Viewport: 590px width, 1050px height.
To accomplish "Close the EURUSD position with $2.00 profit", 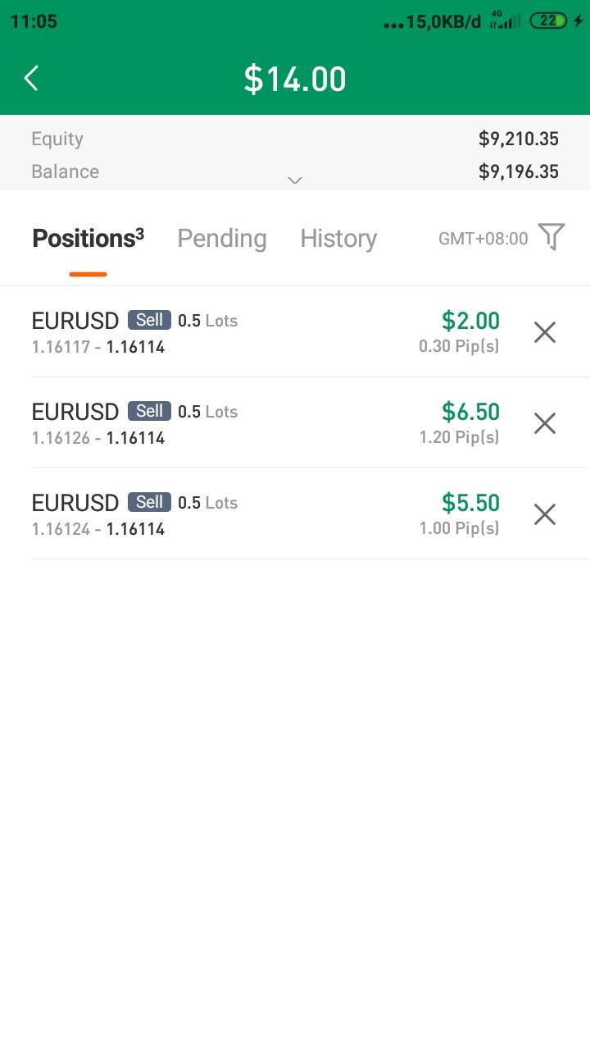I will point(545,332).
